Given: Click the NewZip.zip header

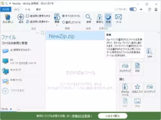Looking at the screenshot, I should (61, 36).
